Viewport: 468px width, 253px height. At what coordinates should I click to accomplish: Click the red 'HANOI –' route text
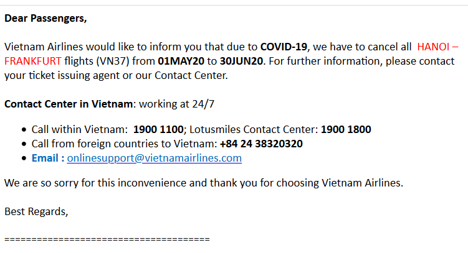click(x=437, y=47)
